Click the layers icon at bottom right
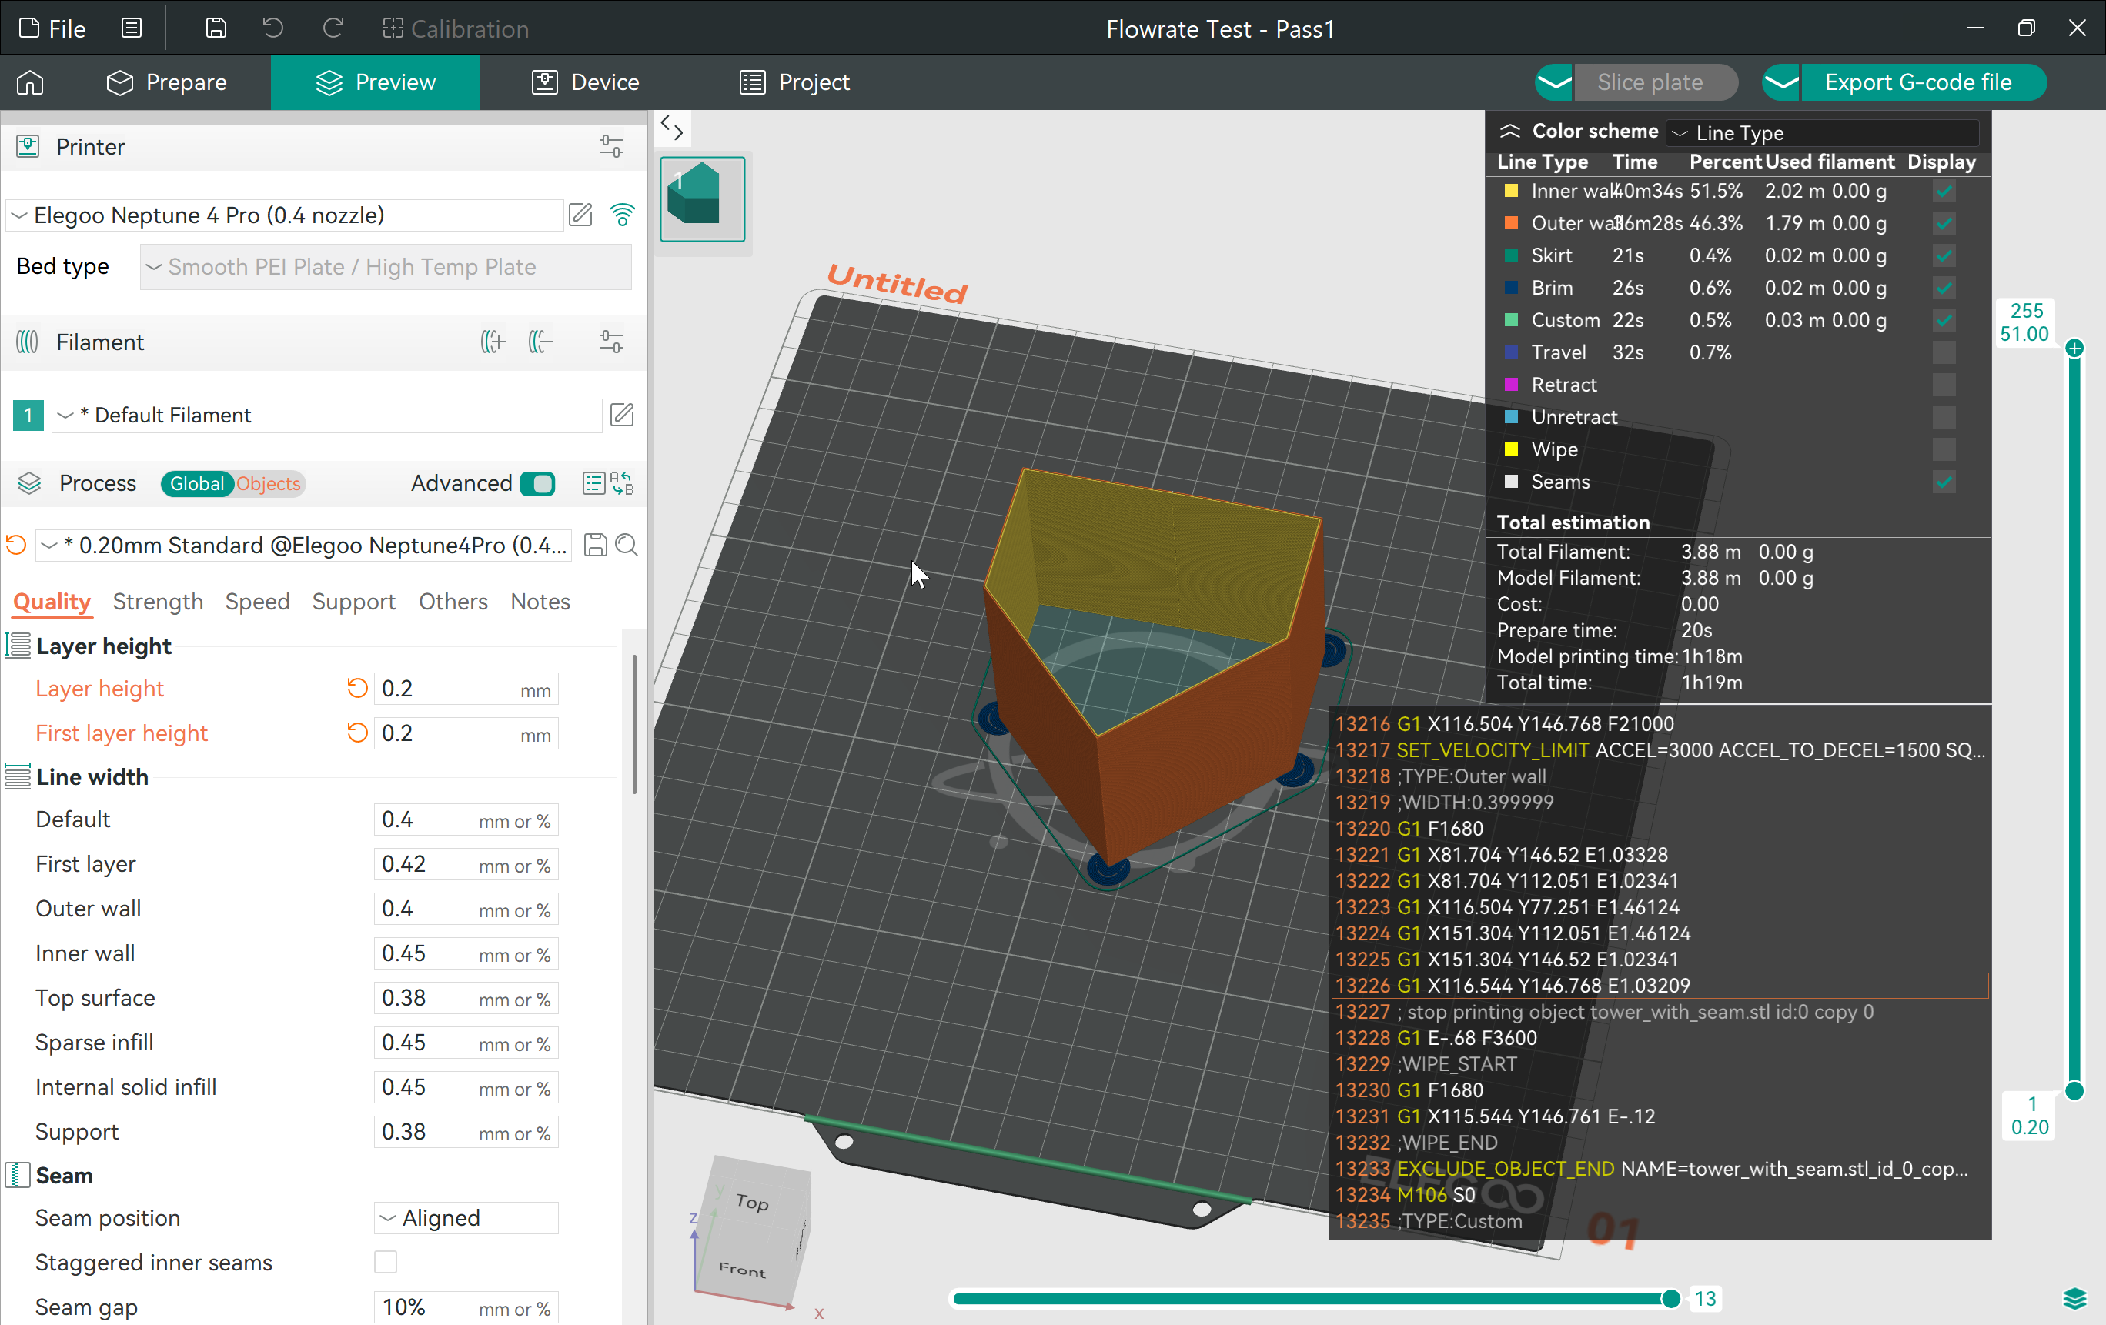The image size is (2106, 1325). click(x=2075, y=1299)
